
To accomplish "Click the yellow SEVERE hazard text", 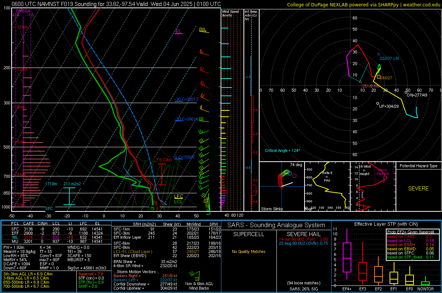I will pyautogui.click(x=418, y=189).
